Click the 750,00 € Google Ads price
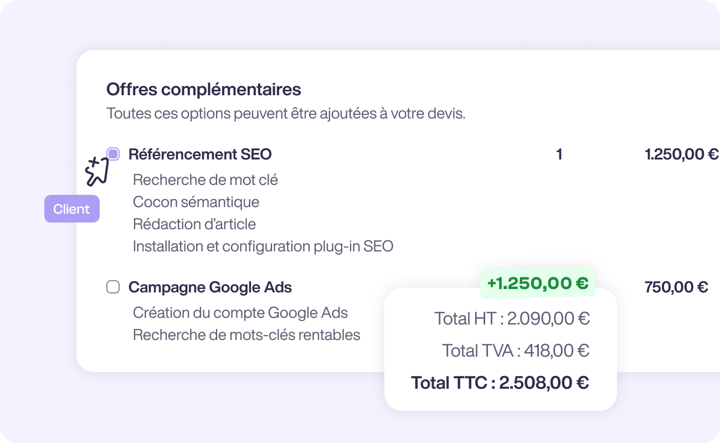The image size is (720, 443). pyautogui.click(x=676, y=287)
